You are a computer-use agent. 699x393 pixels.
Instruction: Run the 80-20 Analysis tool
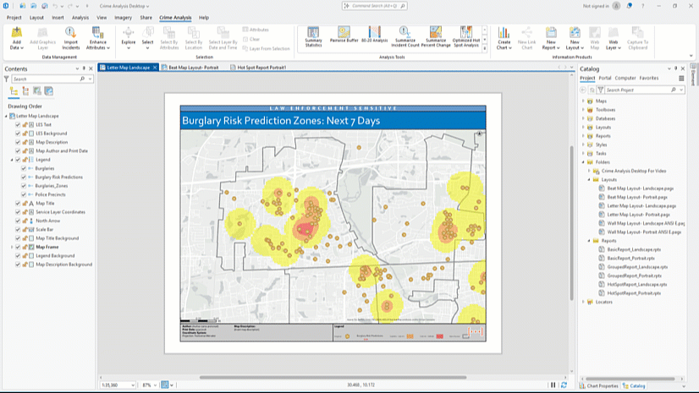pos(374,35)
